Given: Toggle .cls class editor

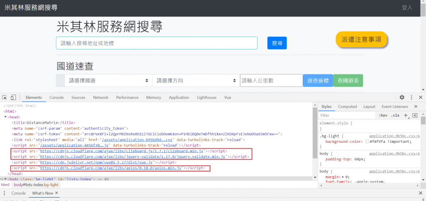Looking at the screenshot, I should click(x=395, y=115).
